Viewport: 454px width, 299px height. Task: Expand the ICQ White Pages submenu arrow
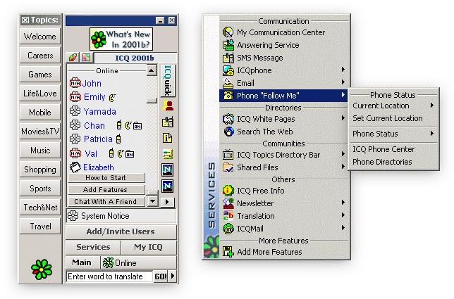[343, 118]
